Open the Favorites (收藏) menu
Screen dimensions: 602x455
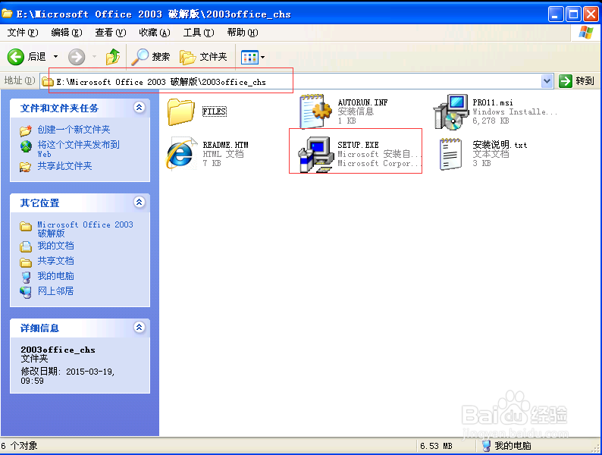[155, 33]
